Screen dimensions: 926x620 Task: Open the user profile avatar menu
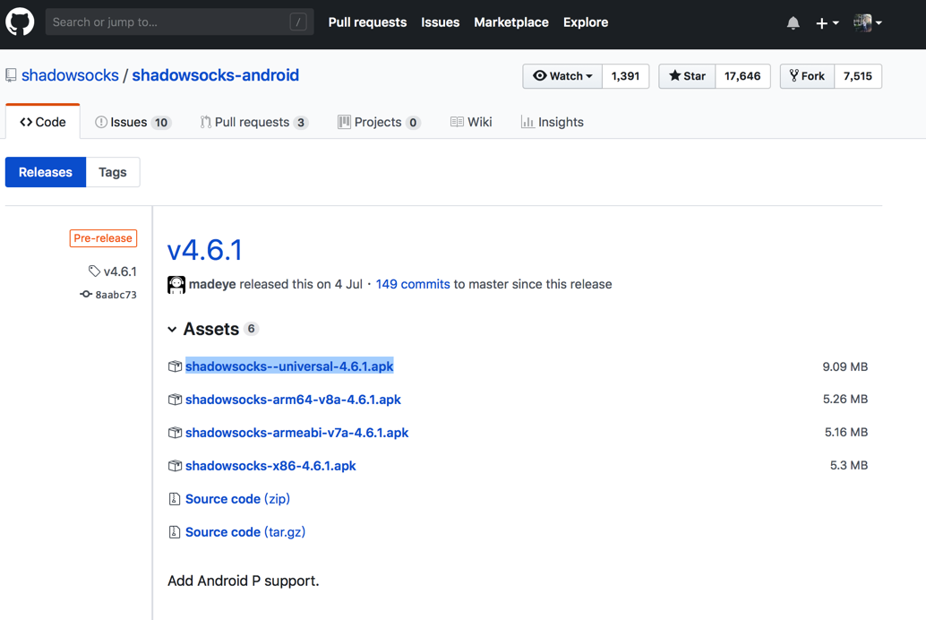pyautogui.click(x=867, y=23)
